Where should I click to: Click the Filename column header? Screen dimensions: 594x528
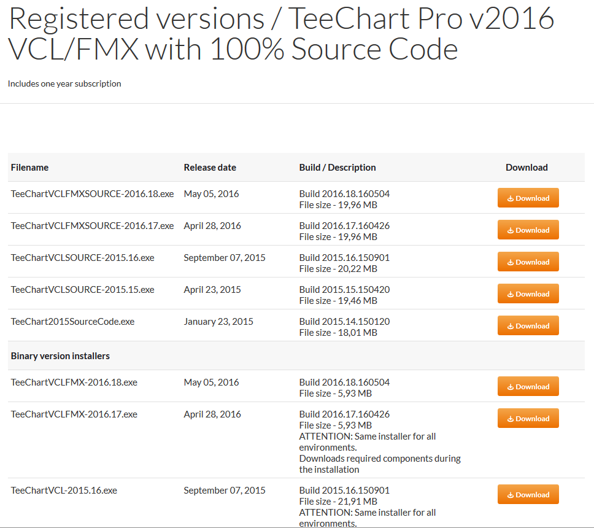[29, 168]
